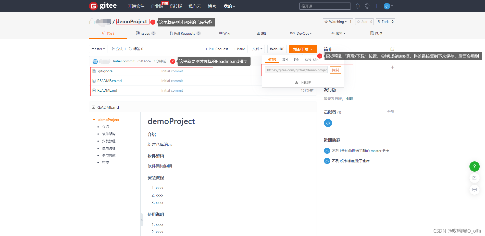Click 创建 link under 发行版
485x236 pixels.
[x=350, y=99]
